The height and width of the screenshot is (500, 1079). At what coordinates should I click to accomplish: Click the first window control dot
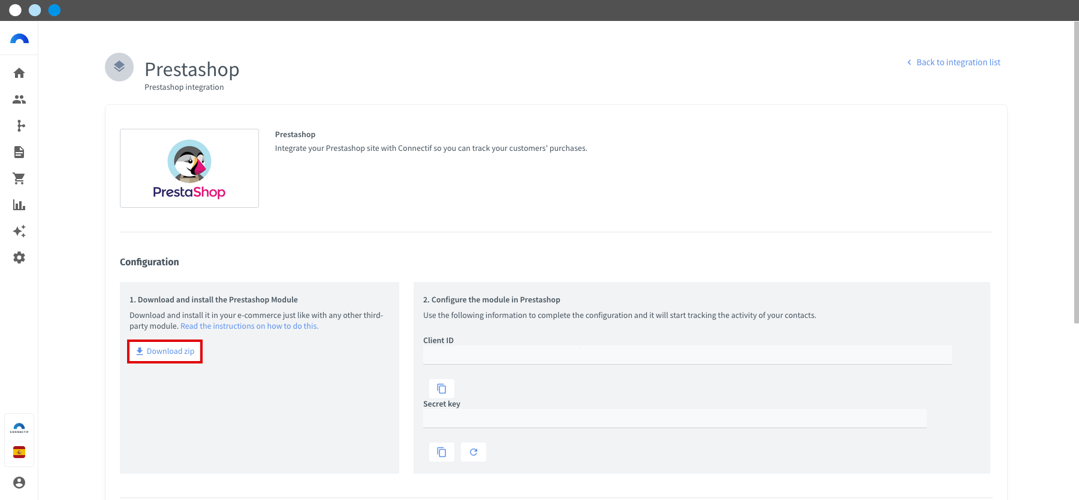point(16,10)
